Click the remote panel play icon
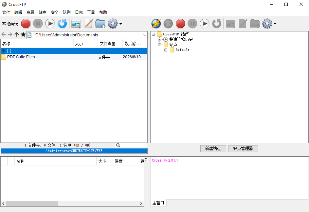This screenshot has width=309, height=212. [205, 24]
